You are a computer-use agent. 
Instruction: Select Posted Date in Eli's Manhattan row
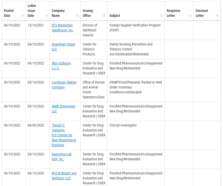pos(12,25)
